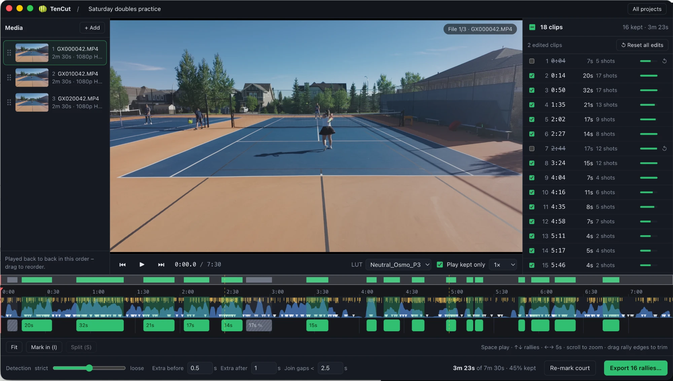The height and width of the screenshot is (381, 673).
Task: Skip to previous rally
Action: pos(122,265)
